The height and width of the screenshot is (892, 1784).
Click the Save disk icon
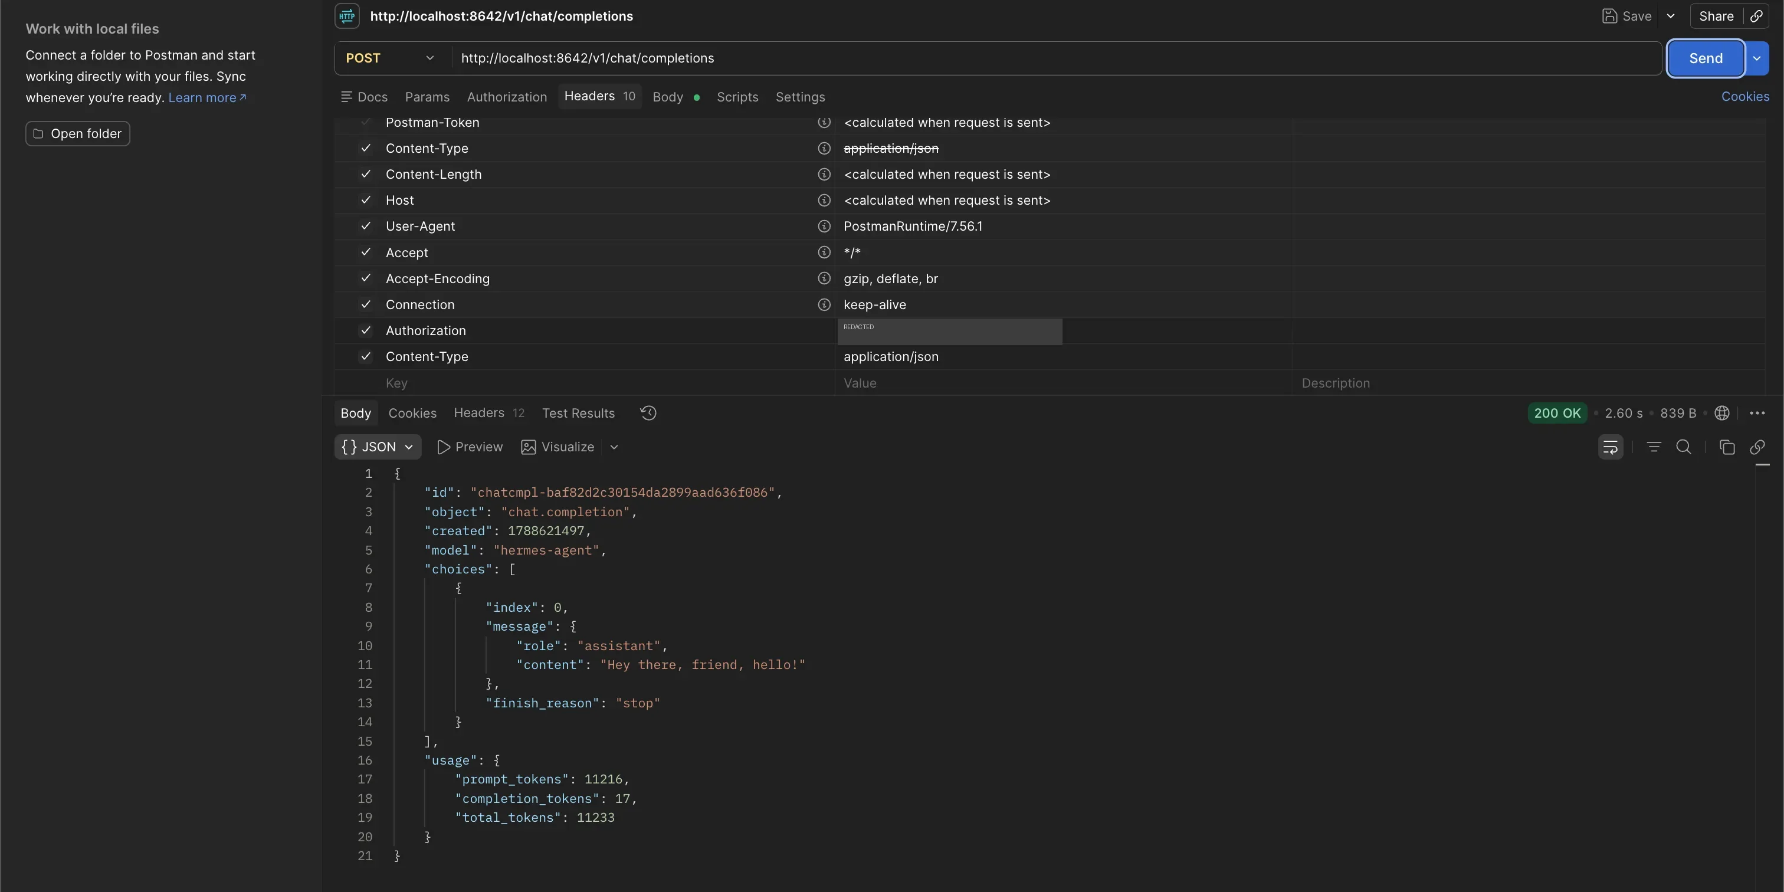1609,16
